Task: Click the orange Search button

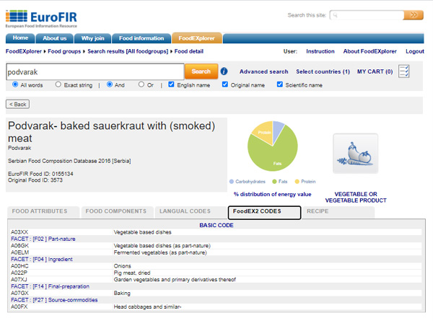Action: pyautogui.click(x=201, y=71)
